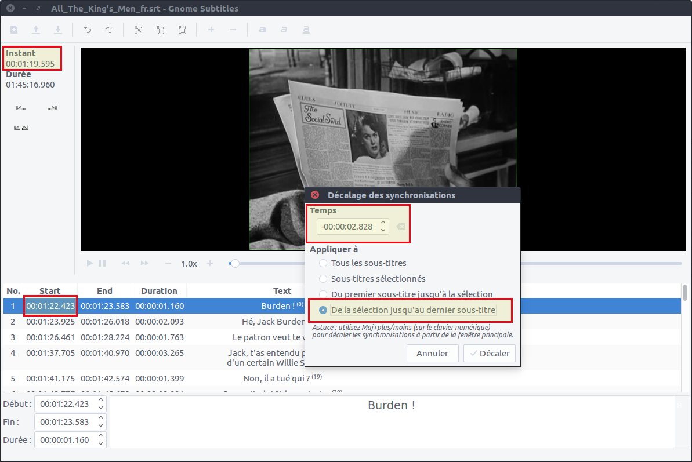Click end time cell 00:01:26.018
The width and height of the screenshot is (692, 462).
pyautogui.click(x=105, y=322)
